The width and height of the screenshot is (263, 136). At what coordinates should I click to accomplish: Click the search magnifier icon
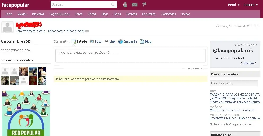tap(113, 4)
